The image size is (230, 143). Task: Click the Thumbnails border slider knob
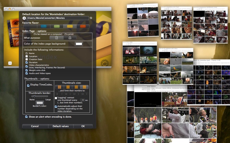click(x=34, y=96)
